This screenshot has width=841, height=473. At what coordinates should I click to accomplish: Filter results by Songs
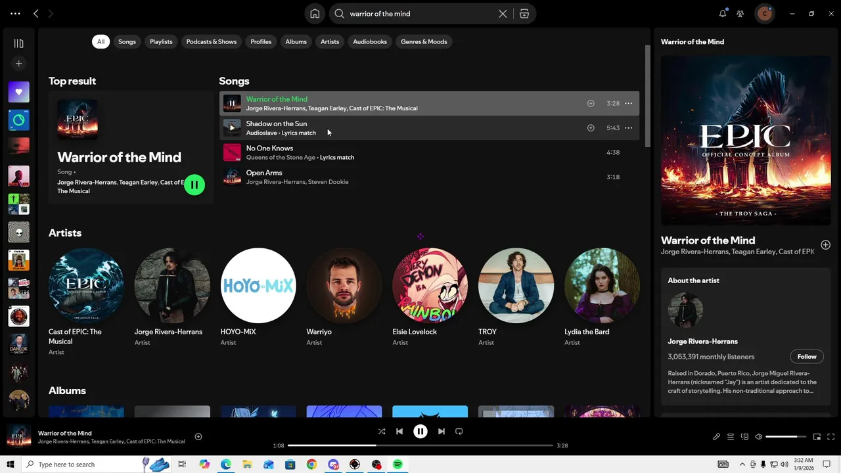pos(127,41)
